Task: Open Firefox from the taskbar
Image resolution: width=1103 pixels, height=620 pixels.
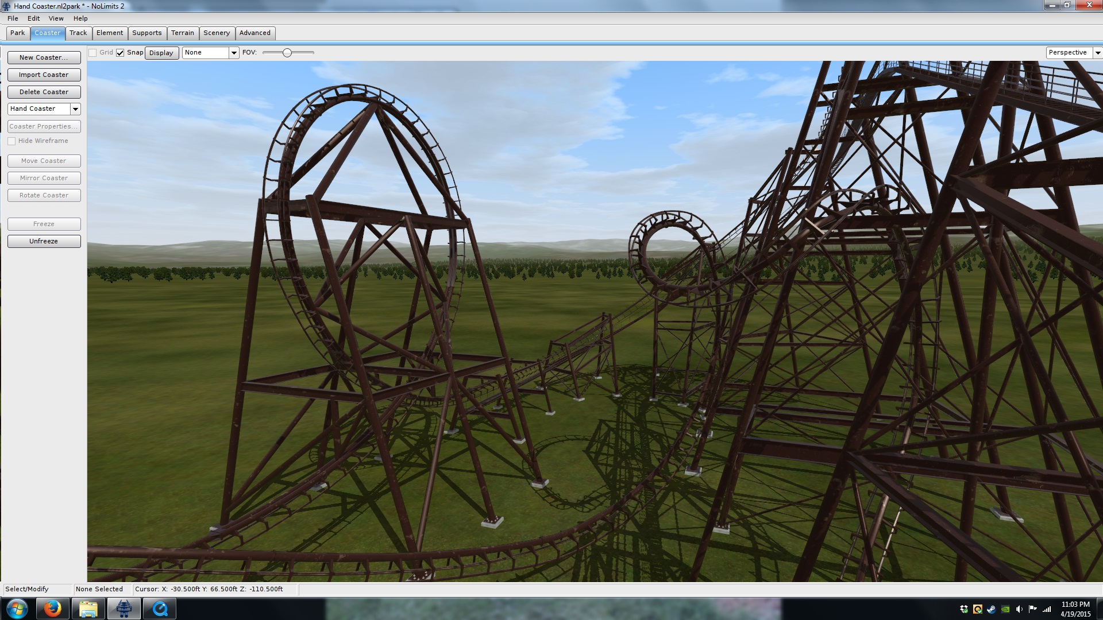Action: [52, 609]
